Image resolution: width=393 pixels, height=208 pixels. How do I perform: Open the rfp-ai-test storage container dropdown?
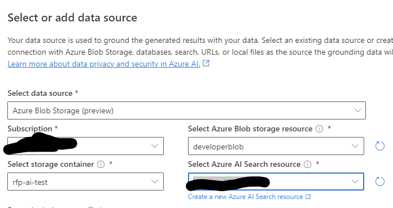click(x=85, y=182)
